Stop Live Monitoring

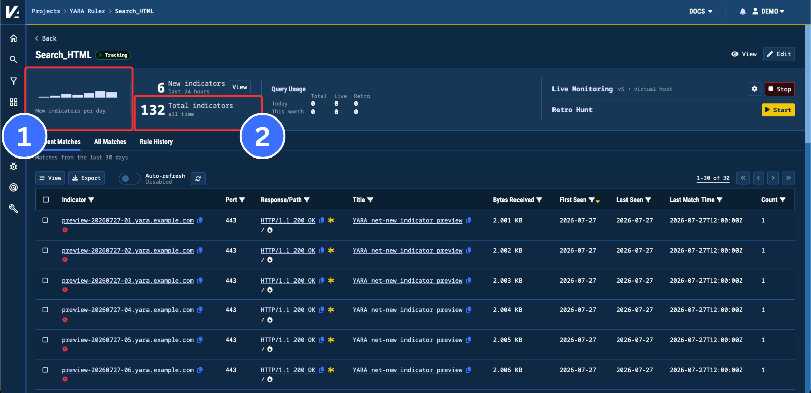click(780, 89)
